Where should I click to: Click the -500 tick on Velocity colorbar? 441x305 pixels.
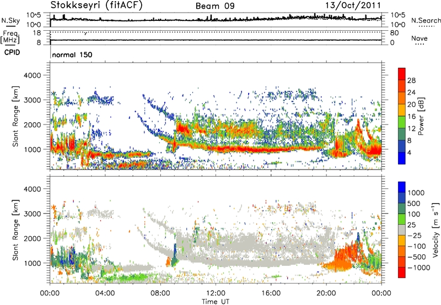(x=417, y=257)
